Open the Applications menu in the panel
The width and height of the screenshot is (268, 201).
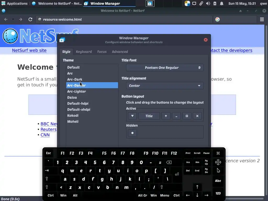pyautogui.click(x=14, y=3)
